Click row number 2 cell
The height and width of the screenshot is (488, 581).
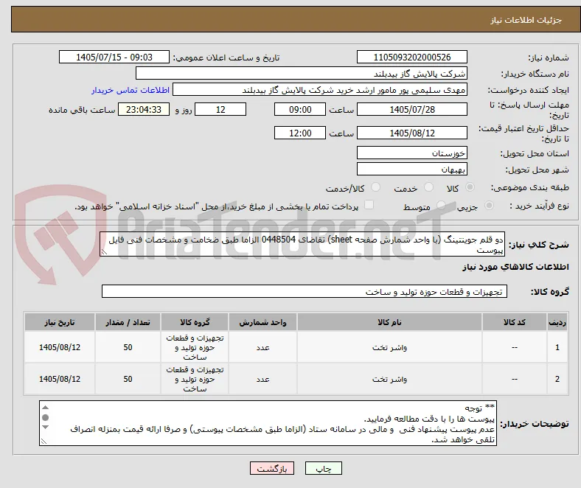tap(557, 379)
